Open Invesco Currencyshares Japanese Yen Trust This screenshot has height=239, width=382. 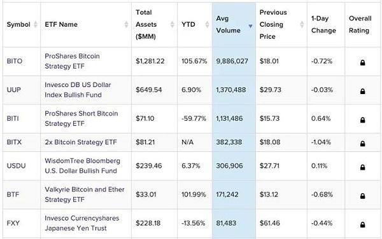pyautogui.click(x=82, y=223)
